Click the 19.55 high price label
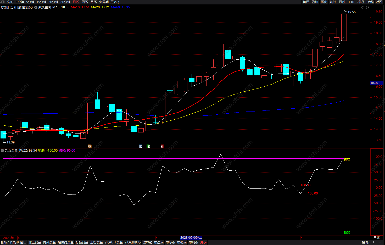 [x=351, y=12]
